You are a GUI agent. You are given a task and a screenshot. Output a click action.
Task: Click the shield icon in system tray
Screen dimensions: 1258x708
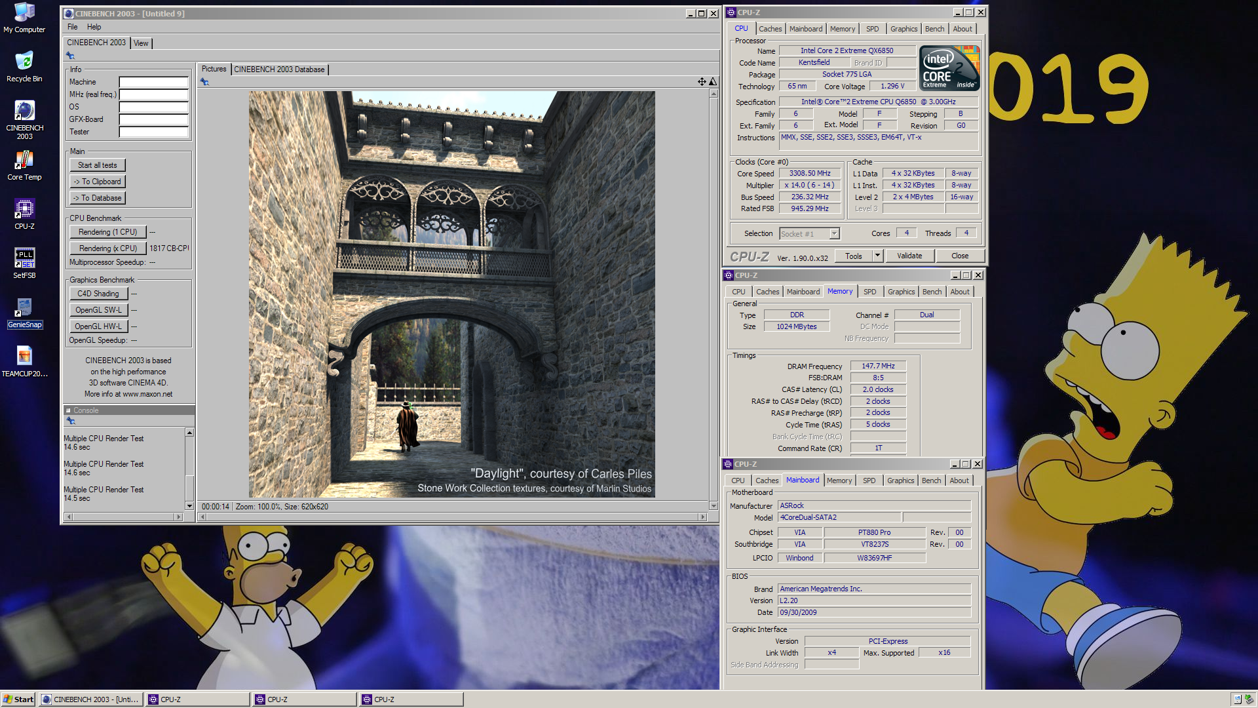(x=1249, y=699)
